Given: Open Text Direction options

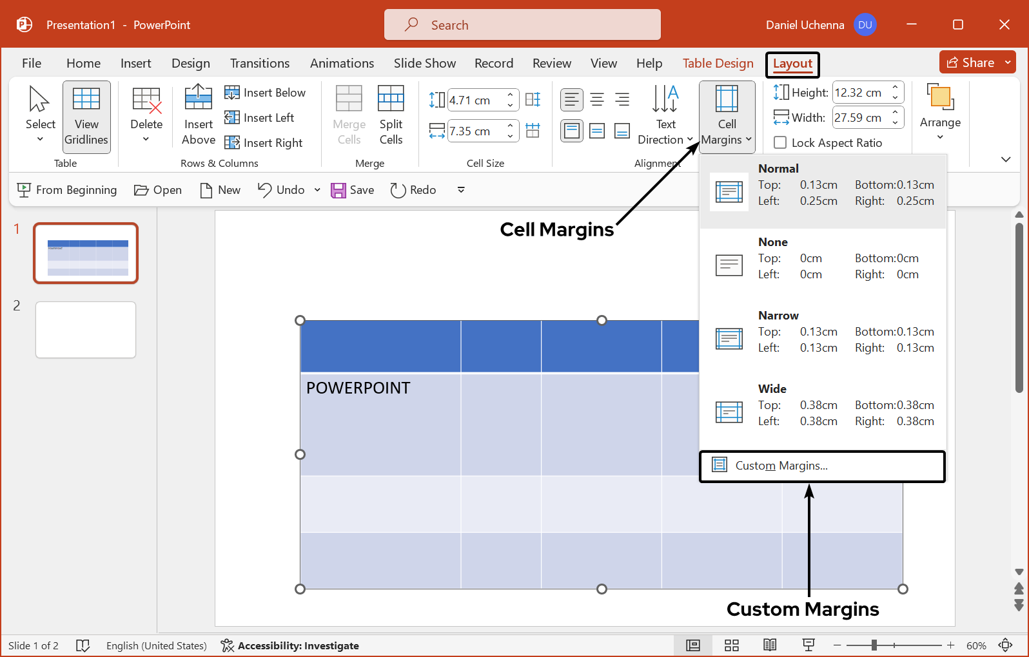Looking at the screenshot, I should (665, 115).
